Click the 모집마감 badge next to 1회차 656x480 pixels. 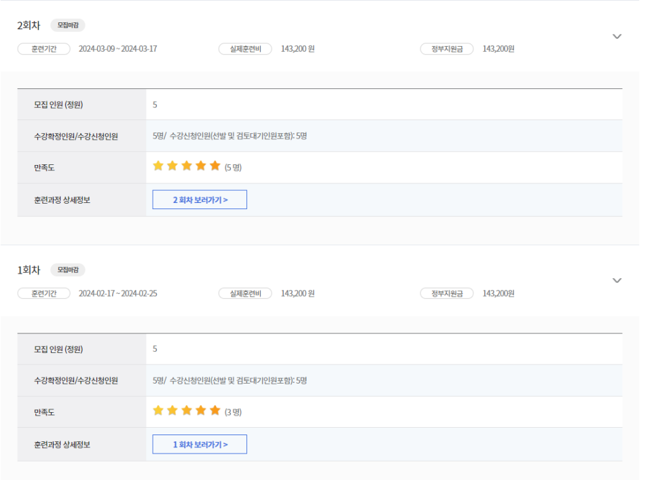(67, 270)
